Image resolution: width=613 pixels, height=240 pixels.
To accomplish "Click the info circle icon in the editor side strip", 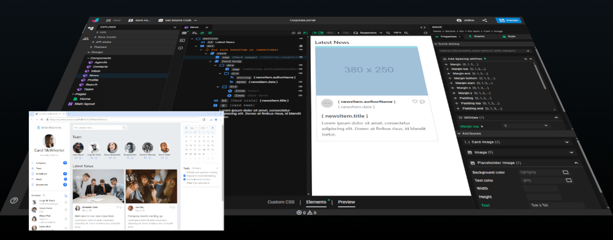I will click(x=181, y=48).
